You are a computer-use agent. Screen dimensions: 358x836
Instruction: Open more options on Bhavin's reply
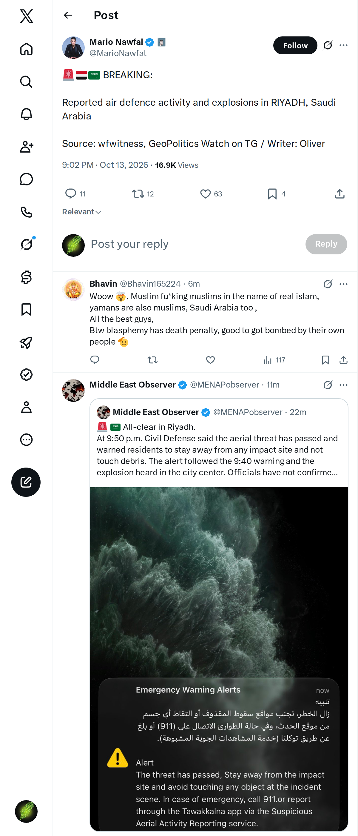click(x=343, y=284)
